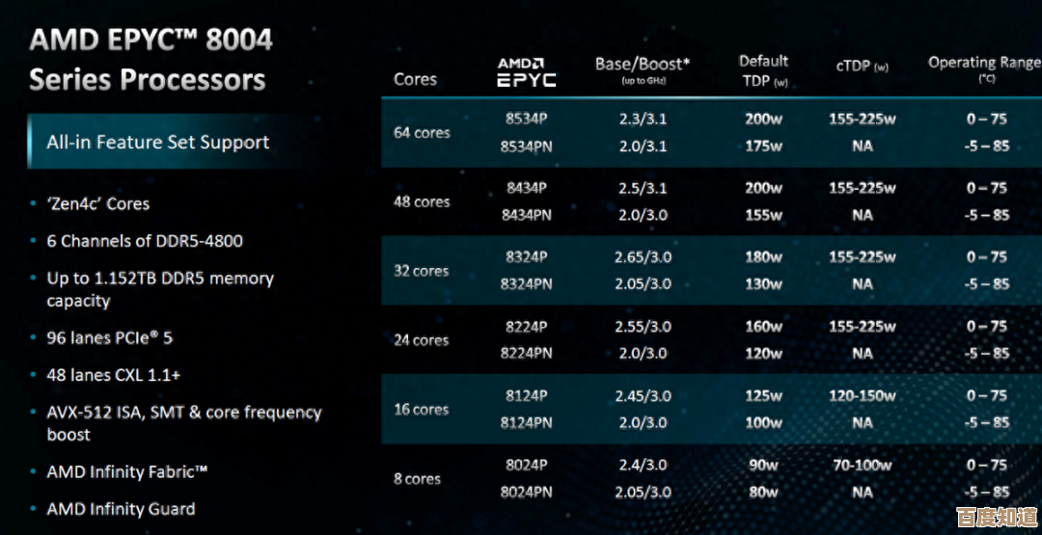Select the 48 cores row label
The width and height of the screenshot is (1042, 535).
422,201
